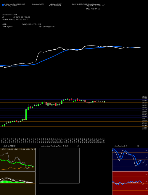Click the blue 12-day SMA legend square

pos(3,5)
